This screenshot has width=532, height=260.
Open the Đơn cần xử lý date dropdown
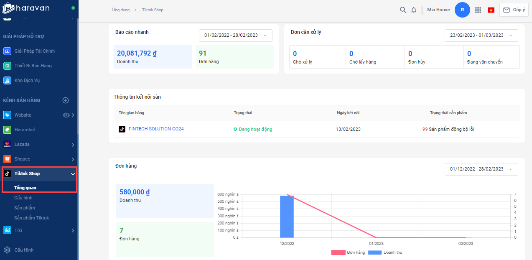coord(481,36)
